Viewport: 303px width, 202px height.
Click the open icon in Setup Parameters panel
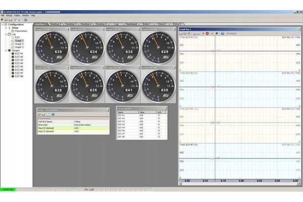(39, 114)
